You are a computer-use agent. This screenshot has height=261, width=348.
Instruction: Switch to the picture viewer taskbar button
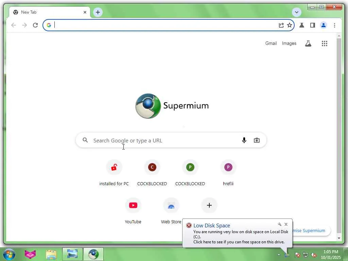(x=72, y=254)
